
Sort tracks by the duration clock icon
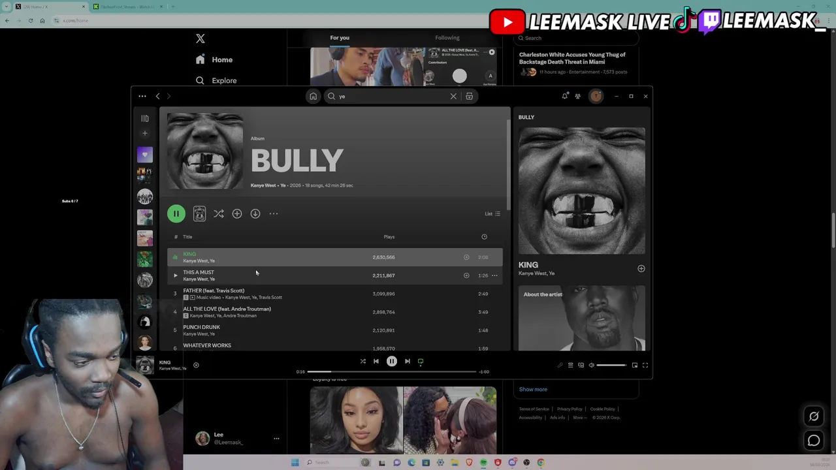tap(484, 237)
